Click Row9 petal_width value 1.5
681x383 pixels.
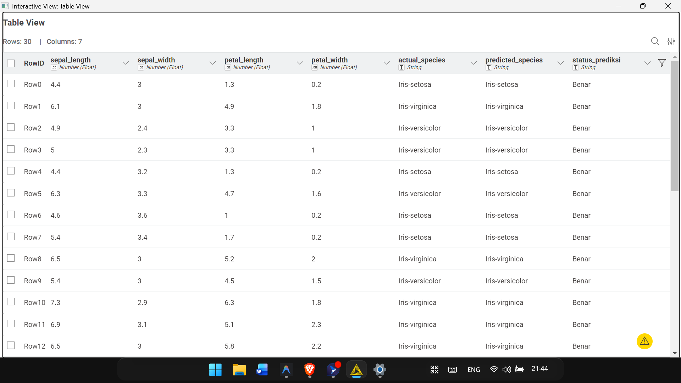316,281
